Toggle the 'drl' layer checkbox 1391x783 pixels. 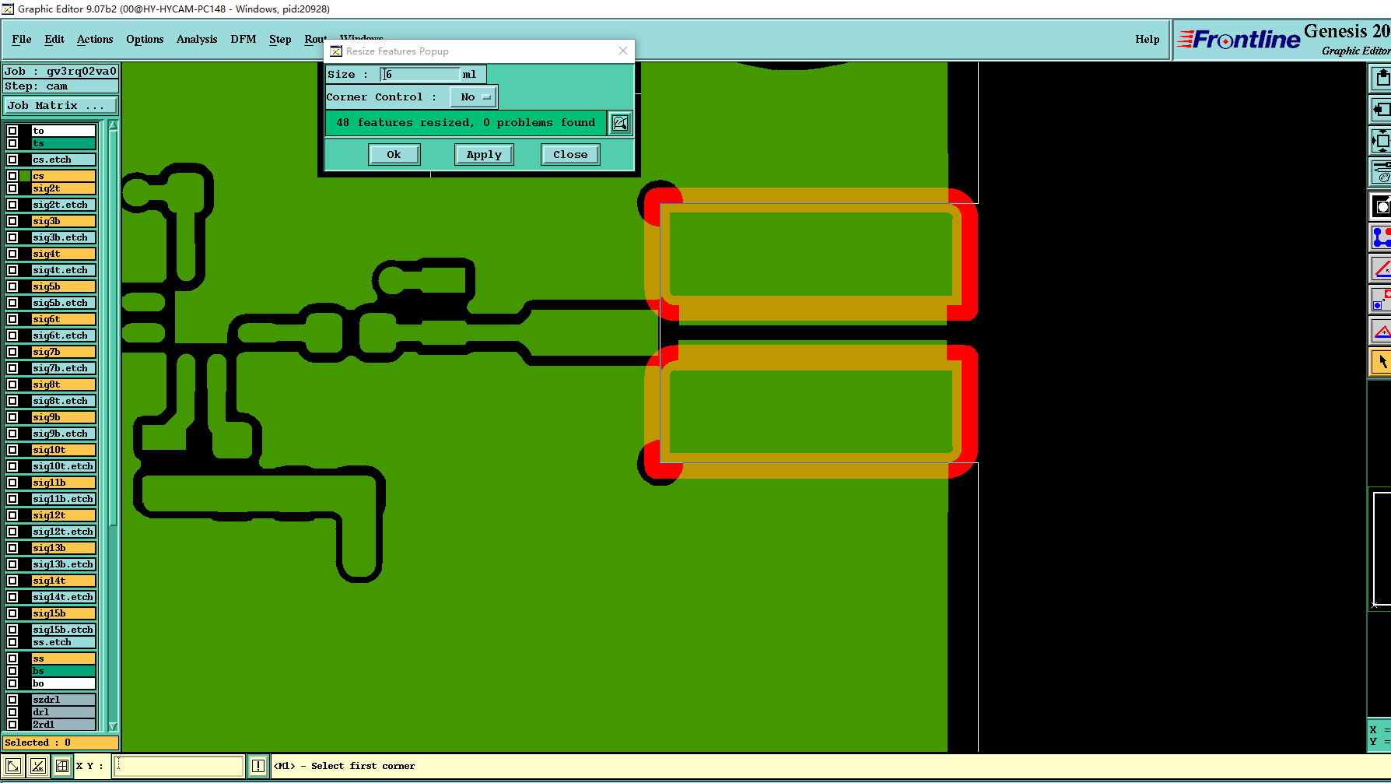tap(12, 712)
